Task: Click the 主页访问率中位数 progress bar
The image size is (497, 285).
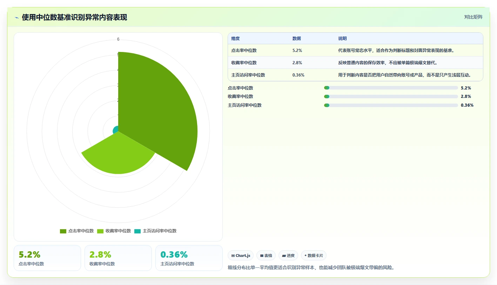Action: tap(391, 105)
